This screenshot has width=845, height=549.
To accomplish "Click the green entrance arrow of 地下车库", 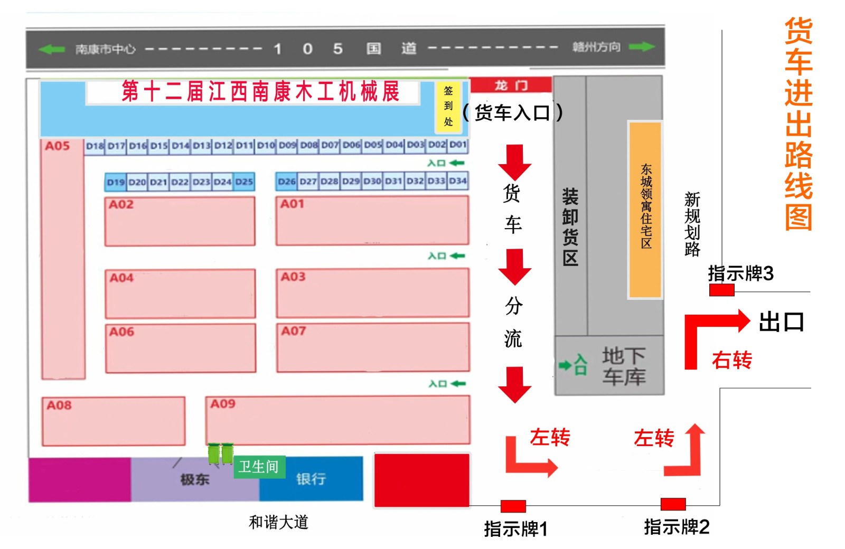I will coord(565,365).
